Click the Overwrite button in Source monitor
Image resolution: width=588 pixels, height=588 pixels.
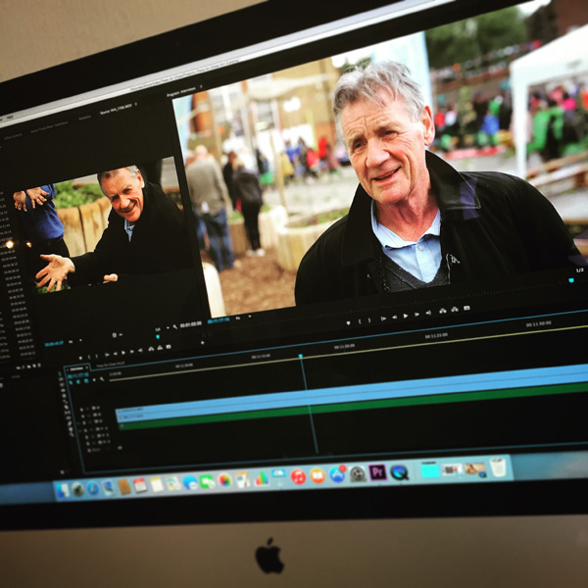tap(160, 348)
